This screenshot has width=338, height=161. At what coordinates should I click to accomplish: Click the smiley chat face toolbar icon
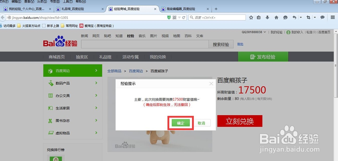(285, 18)
